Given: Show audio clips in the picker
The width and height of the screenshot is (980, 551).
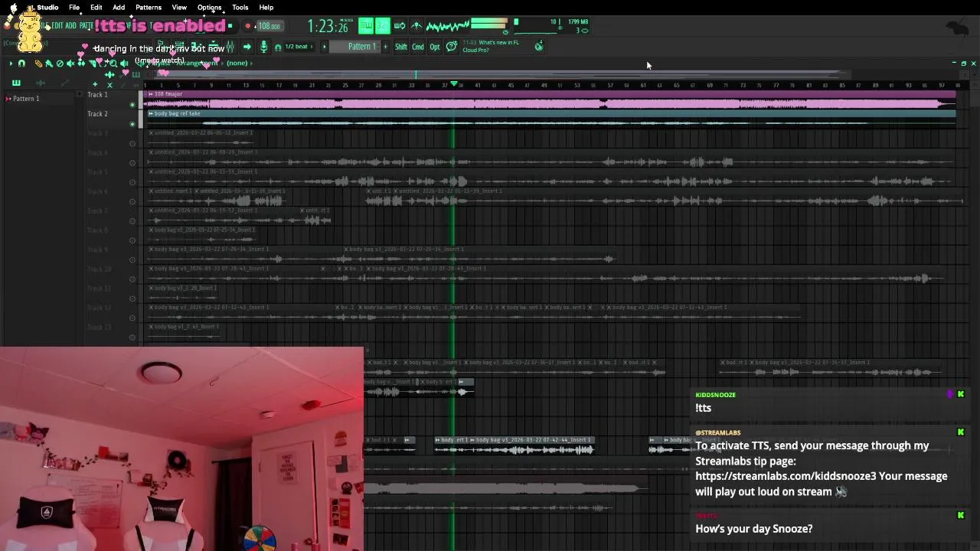Looking at the screenshot, I should 41,83.
